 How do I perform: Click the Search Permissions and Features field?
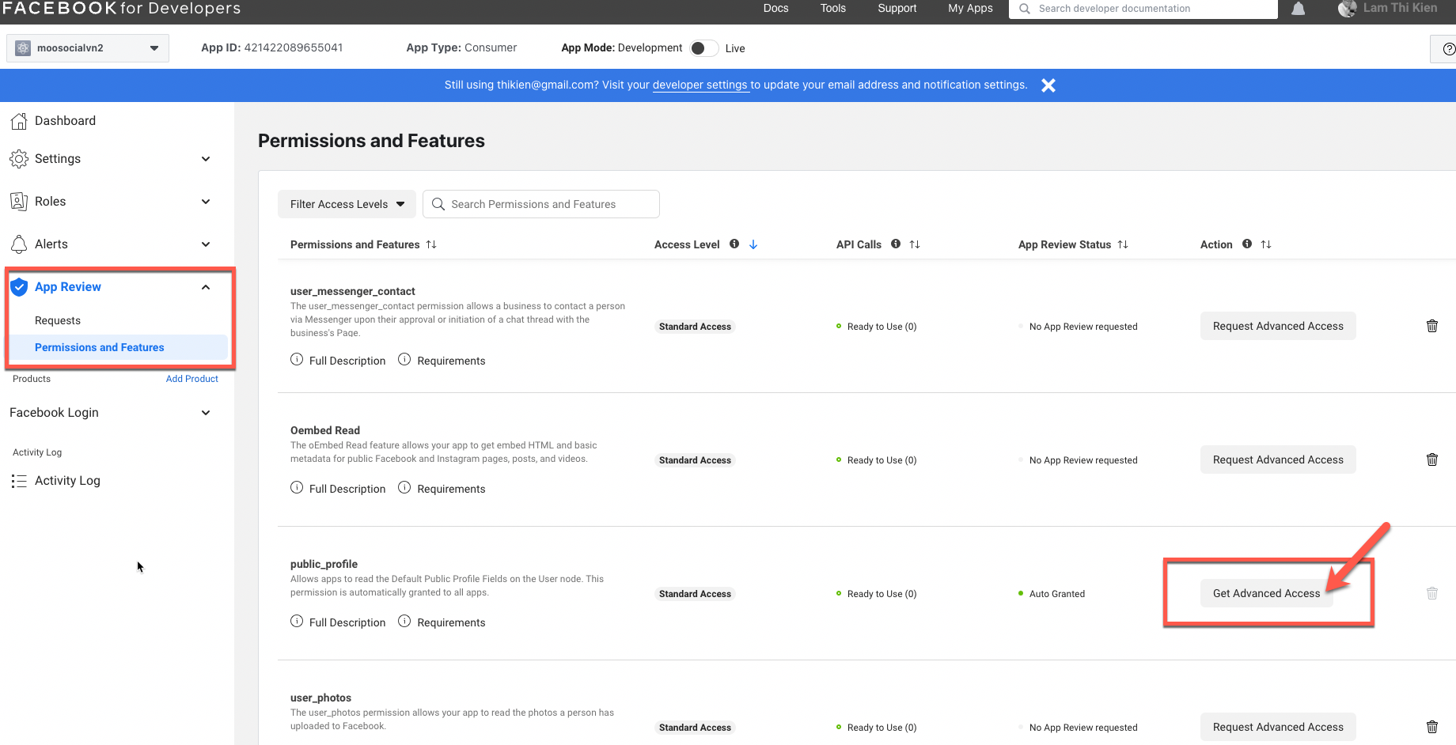[541, 204]
